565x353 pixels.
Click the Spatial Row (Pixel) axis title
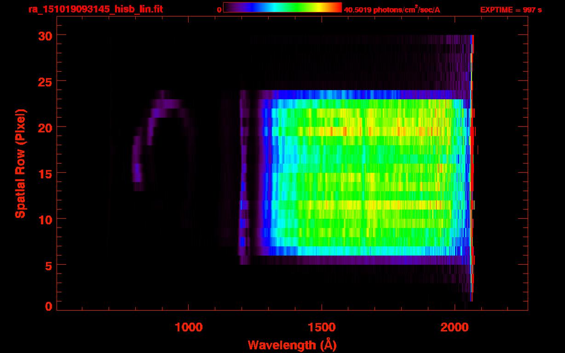click(x=21, y=164)
